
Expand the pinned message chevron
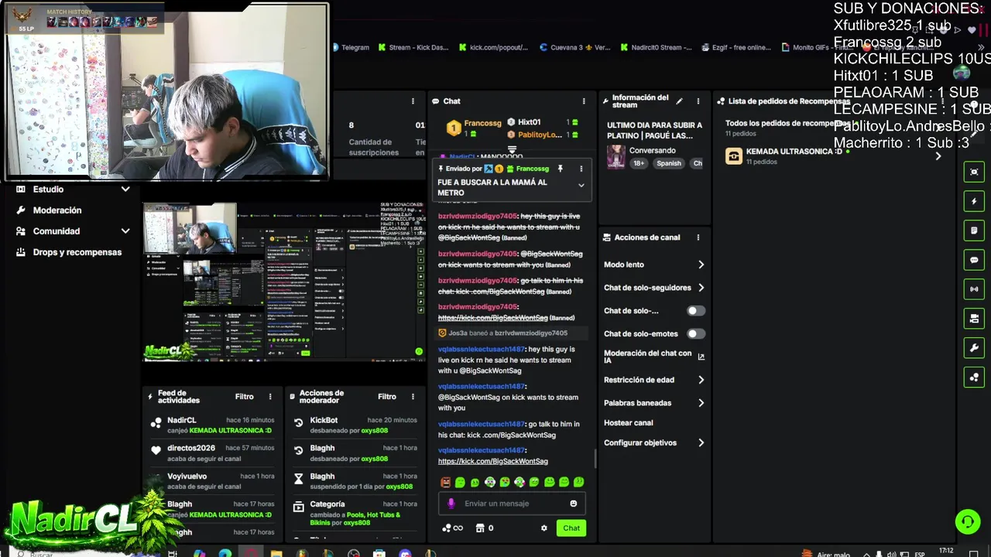[581, 186]
